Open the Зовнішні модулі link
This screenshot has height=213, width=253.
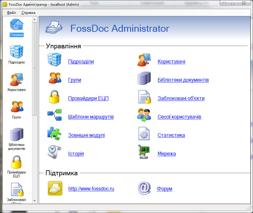(86, 135)
